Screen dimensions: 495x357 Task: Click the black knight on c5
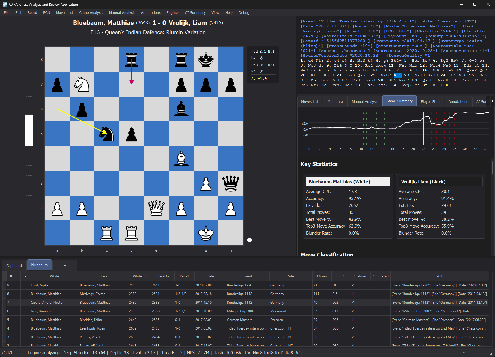pyautogui.click(x=107, y=134)
